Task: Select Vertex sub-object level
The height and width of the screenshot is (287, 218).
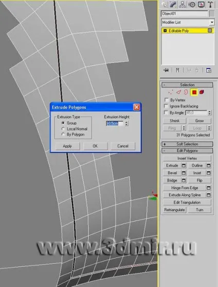Action: coord(171,92)
